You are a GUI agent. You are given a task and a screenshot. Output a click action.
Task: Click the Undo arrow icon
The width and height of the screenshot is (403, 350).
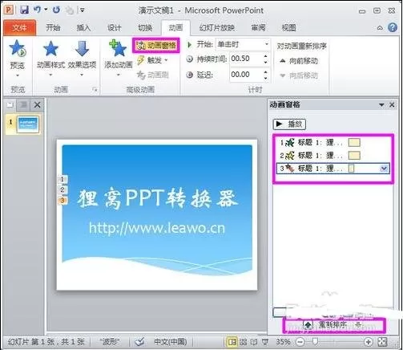pos(37,10)
